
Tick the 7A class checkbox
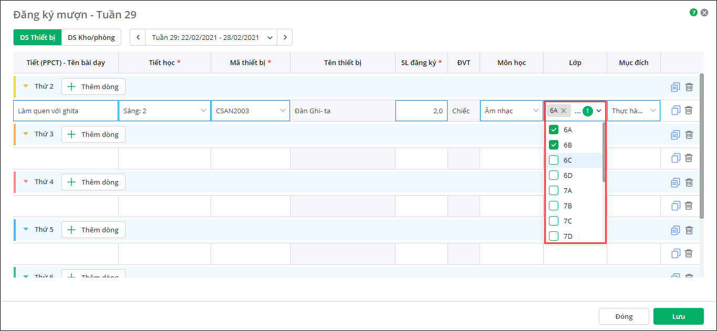(554, 190)
